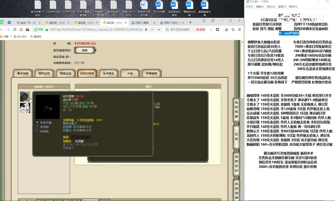This screenshot has width=335, height=201.
Task: Click the browser hamburger menu icon
Action: tap(240, 30)
